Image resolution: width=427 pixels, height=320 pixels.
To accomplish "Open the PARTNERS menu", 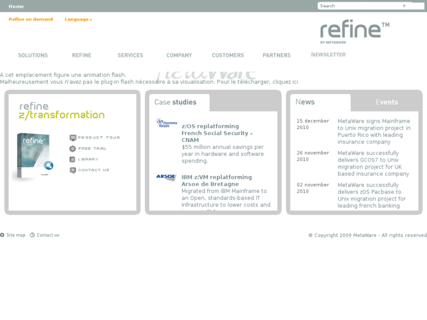I will click(x=277, y=55).
